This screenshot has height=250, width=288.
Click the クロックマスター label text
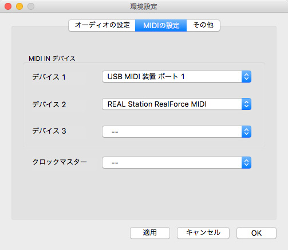tap(60, 162)
